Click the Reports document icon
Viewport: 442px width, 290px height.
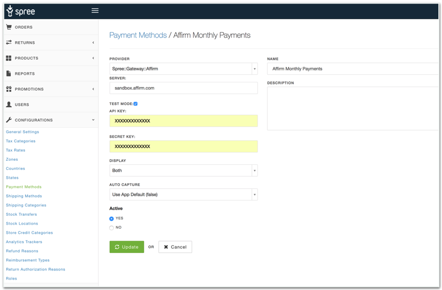(9, 73)
